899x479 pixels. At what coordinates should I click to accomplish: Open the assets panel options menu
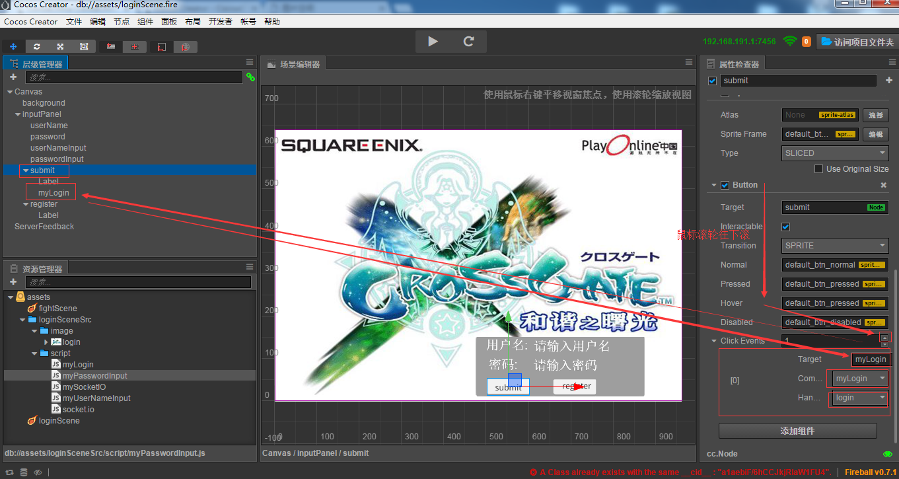(250, 268)
